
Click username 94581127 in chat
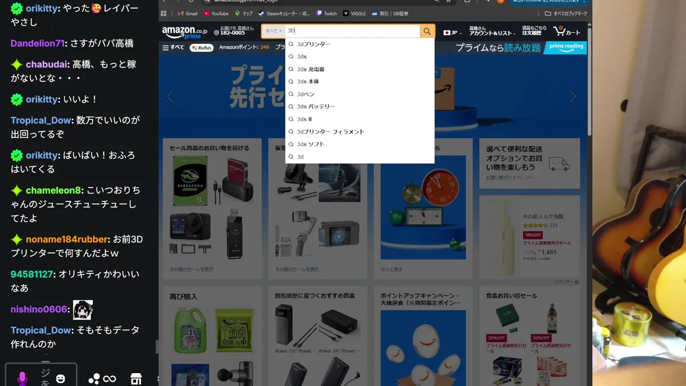click(32, 274)
